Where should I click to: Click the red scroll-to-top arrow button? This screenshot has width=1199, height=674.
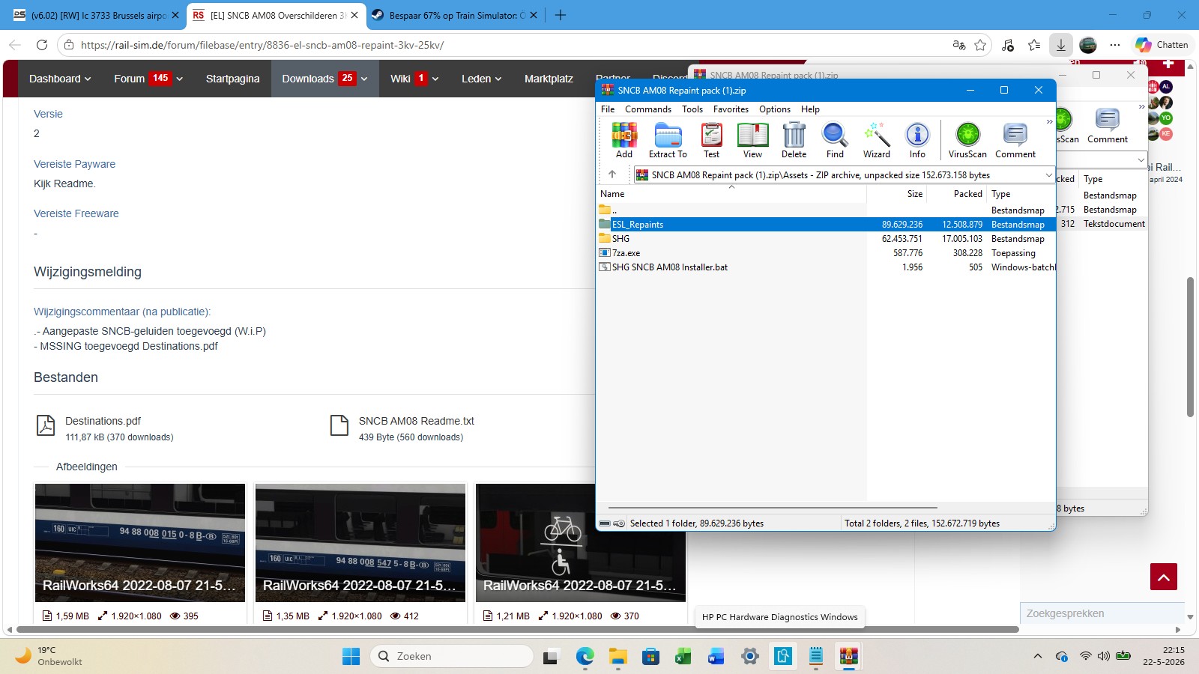1164,577
